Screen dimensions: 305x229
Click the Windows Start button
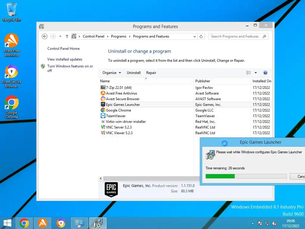click(7, 223)
